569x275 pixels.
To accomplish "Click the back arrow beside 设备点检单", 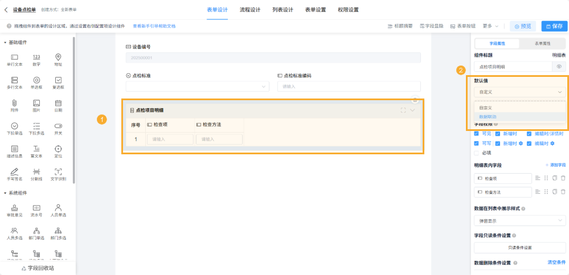I will click(6, 10).
